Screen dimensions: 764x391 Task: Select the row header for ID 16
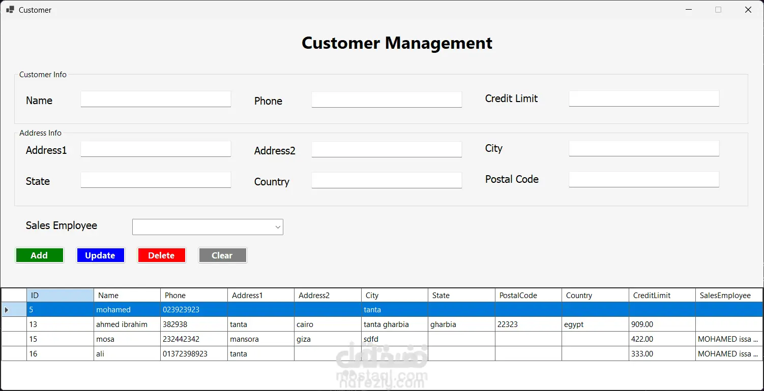[14, 354]
